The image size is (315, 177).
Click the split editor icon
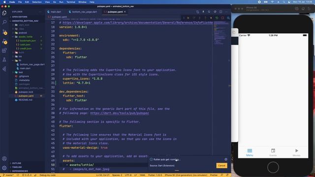(x=221, y=12)
